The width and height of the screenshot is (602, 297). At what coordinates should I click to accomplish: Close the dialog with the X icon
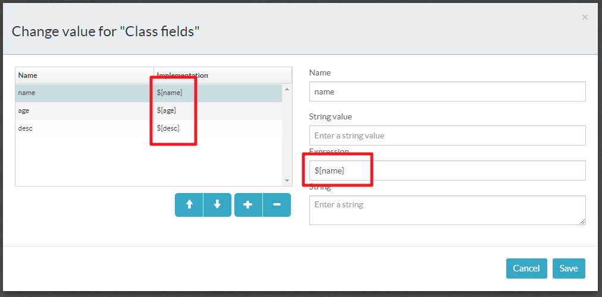[585, 18]
